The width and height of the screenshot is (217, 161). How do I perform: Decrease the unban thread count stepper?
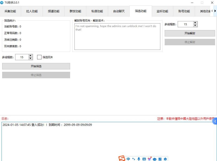[x=195, y=26]
